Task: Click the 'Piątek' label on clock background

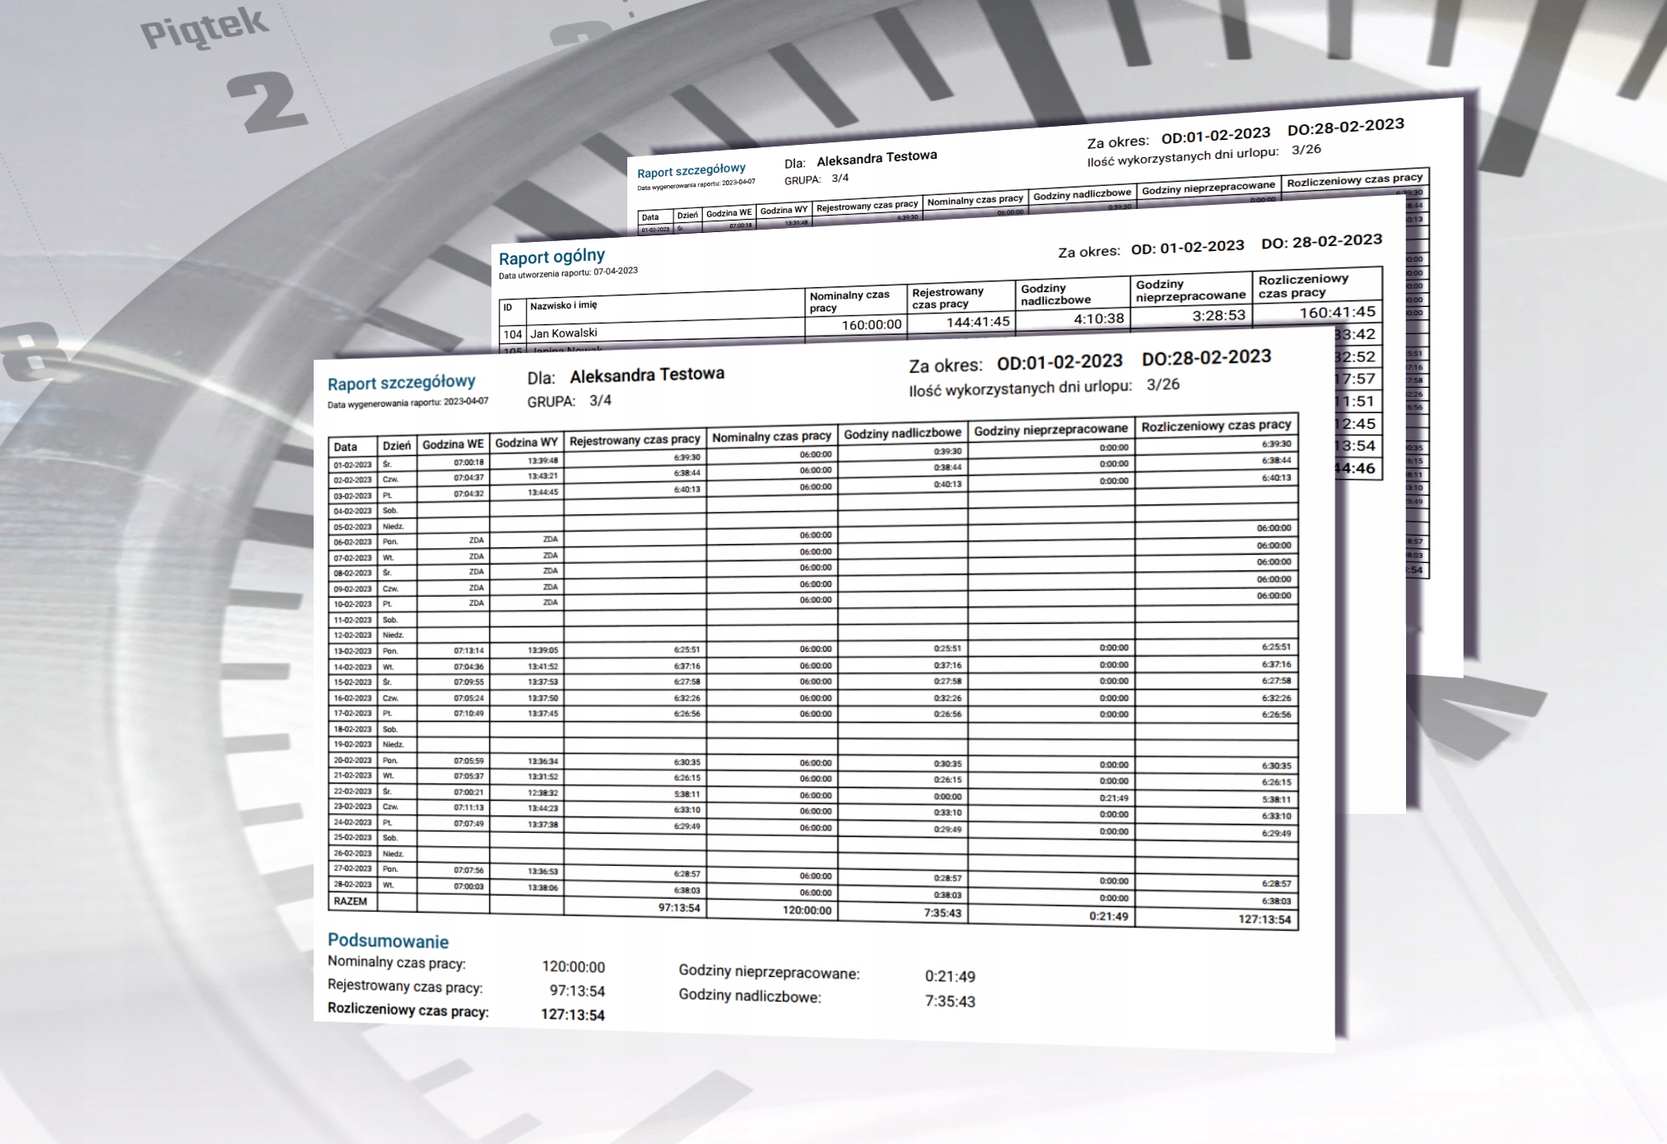Action: [204, 29]
